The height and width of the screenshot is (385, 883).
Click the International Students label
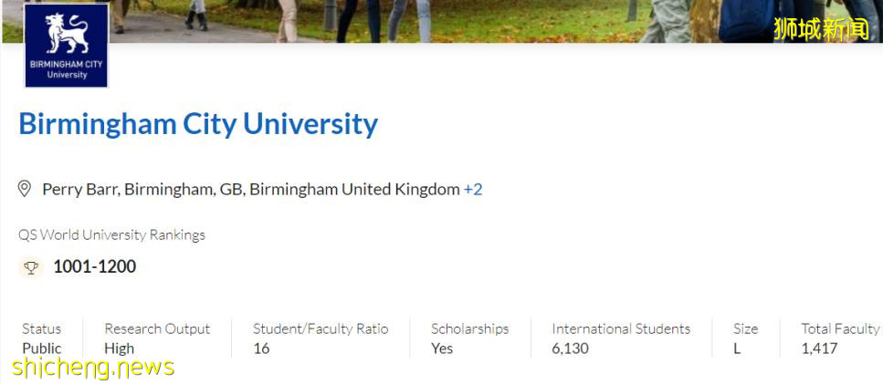tap(621, 328)
